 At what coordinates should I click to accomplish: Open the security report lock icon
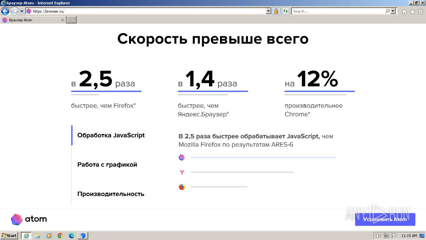276,11
